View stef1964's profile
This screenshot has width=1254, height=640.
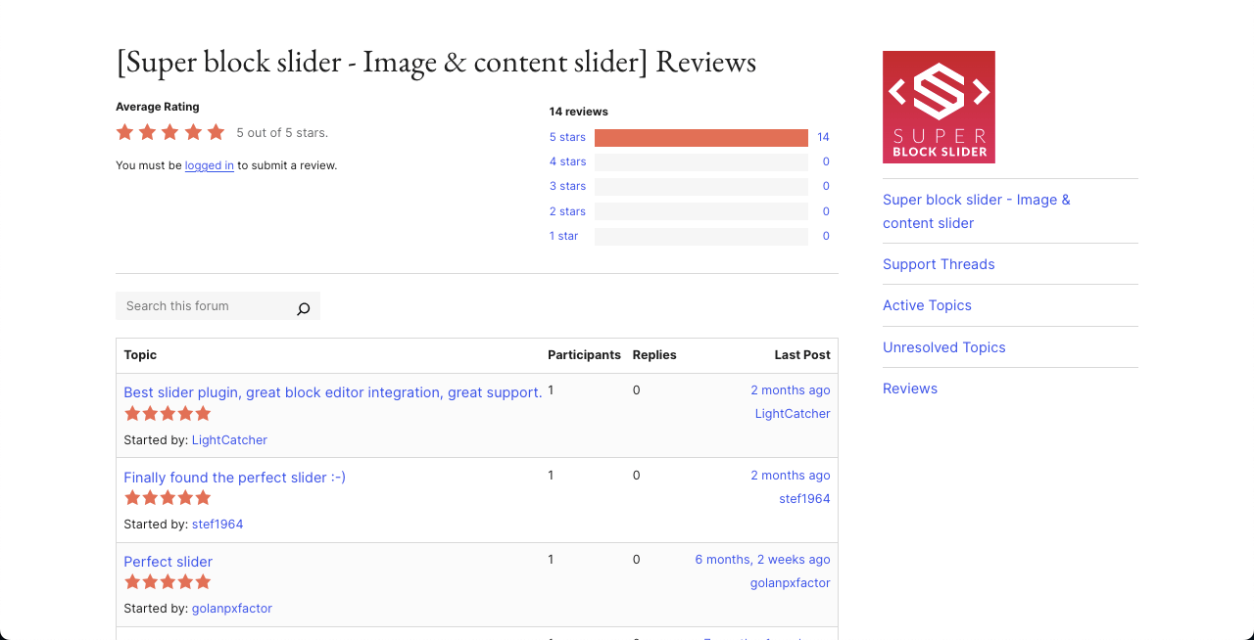217,524
